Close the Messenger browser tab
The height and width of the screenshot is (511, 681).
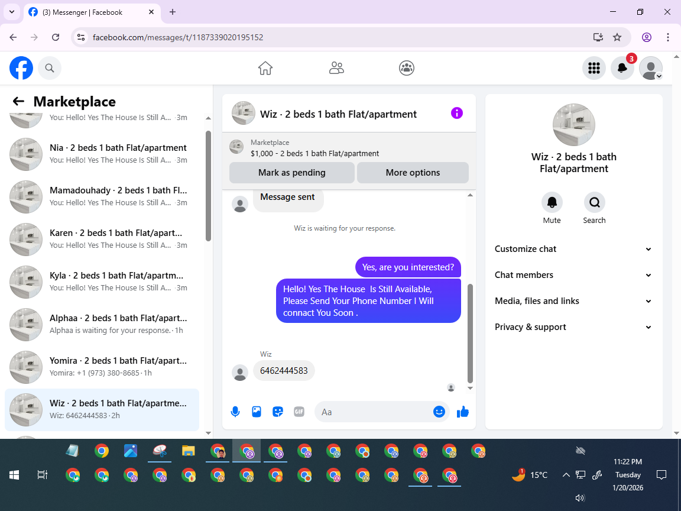click(x=151, y=12)
